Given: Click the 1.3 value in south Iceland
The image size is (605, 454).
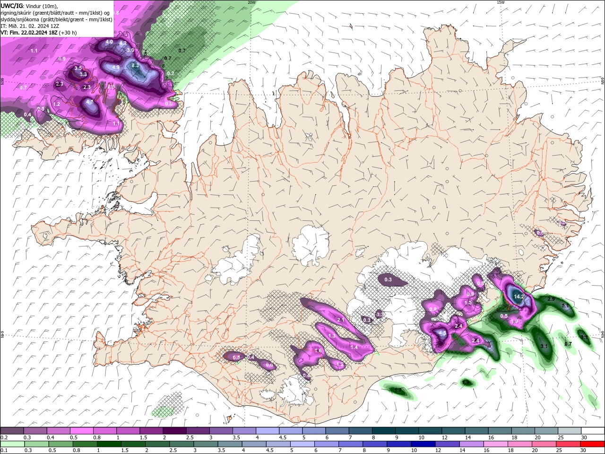Looking at the screenshot, I should pos(332,336).
